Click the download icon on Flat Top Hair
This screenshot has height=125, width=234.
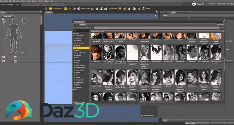coord(196,71)
